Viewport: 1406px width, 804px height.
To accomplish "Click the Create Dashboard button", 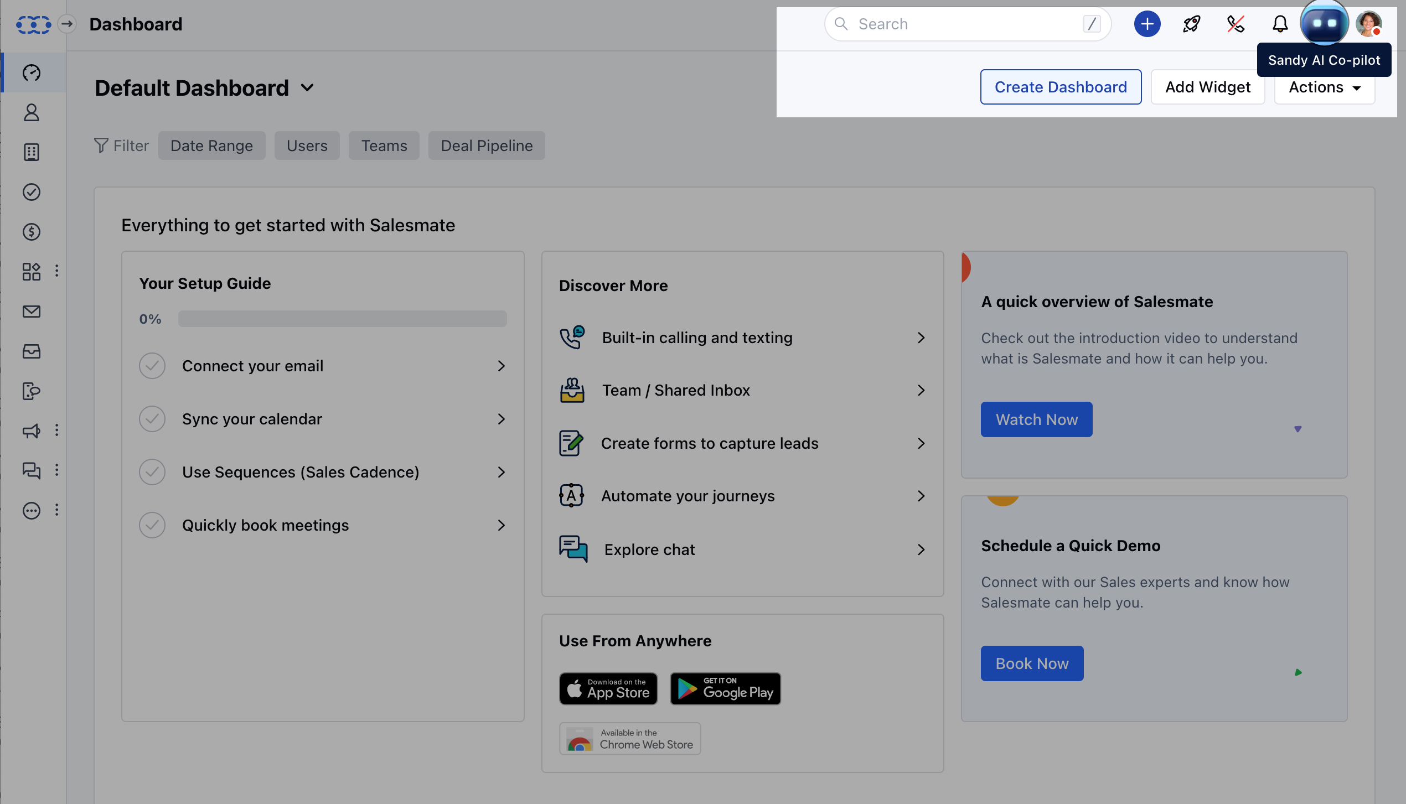I will coord(1061,87).
